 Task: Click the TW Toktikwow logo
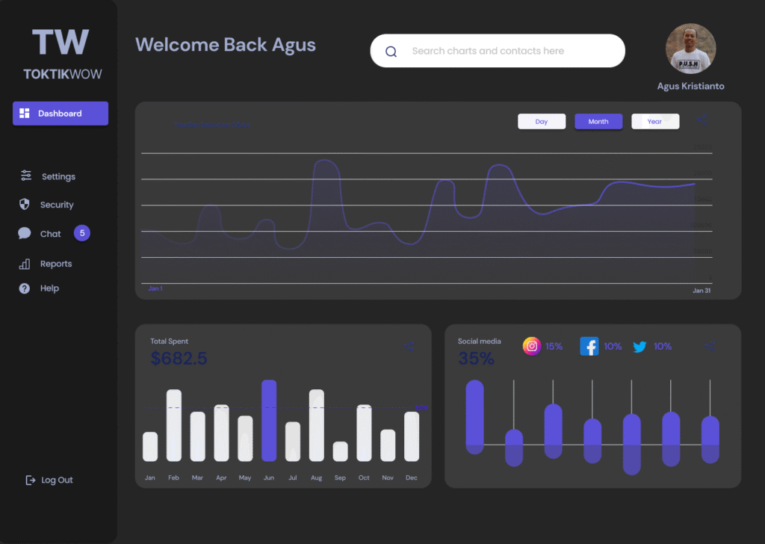tap(62, 54)
